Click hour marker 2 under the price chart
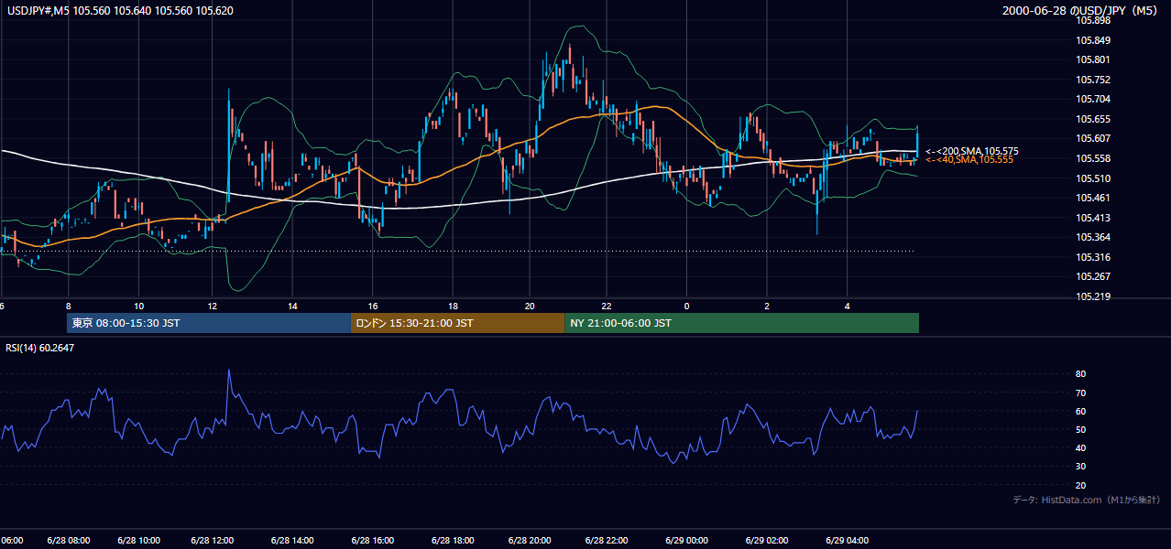 click(767, 307)
